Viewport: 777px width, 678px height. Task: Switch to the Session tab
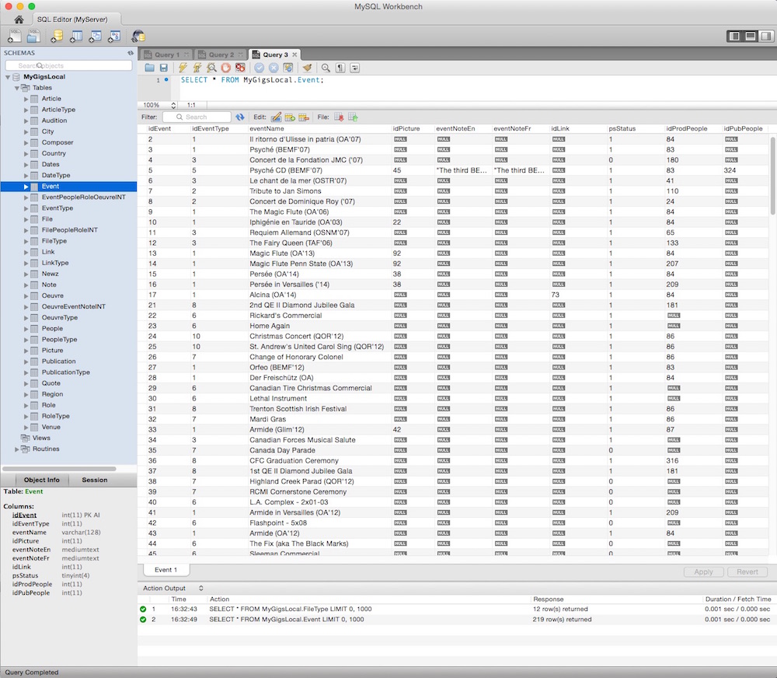[95, 480]
